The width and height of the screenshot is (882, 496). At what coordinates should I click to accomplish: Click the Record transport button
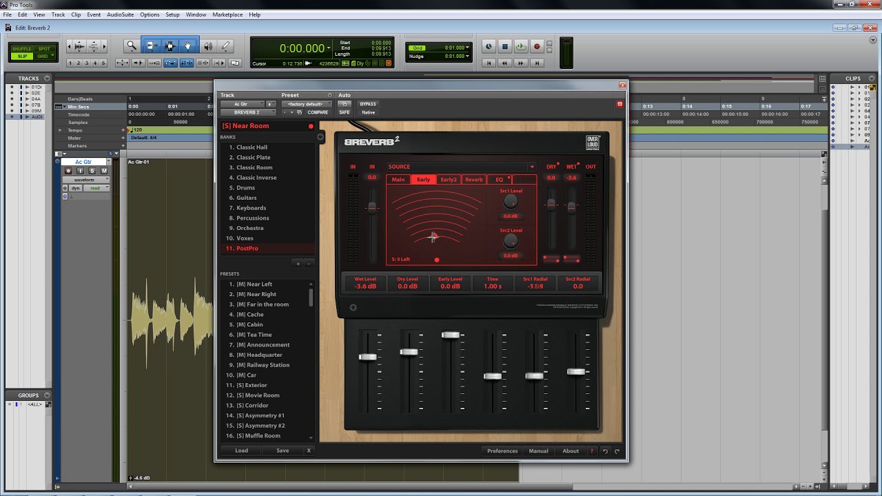(537, 47)
